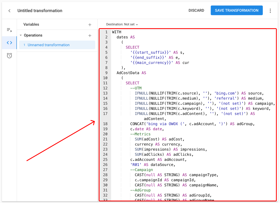Open the Destination: Not set dropdown

click(122, 24)
